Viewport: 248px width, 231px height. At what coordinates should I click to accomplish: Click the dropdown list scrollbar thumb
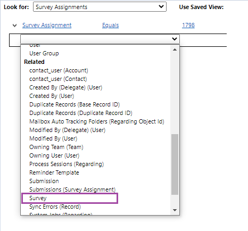[x=175, y=164]
